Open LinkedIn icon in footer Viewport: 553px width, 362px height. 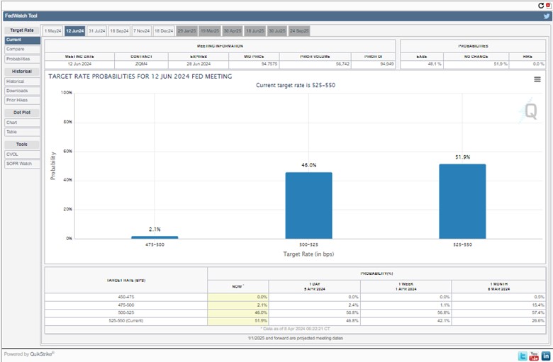pyautogui.click(x=546, y=356)
